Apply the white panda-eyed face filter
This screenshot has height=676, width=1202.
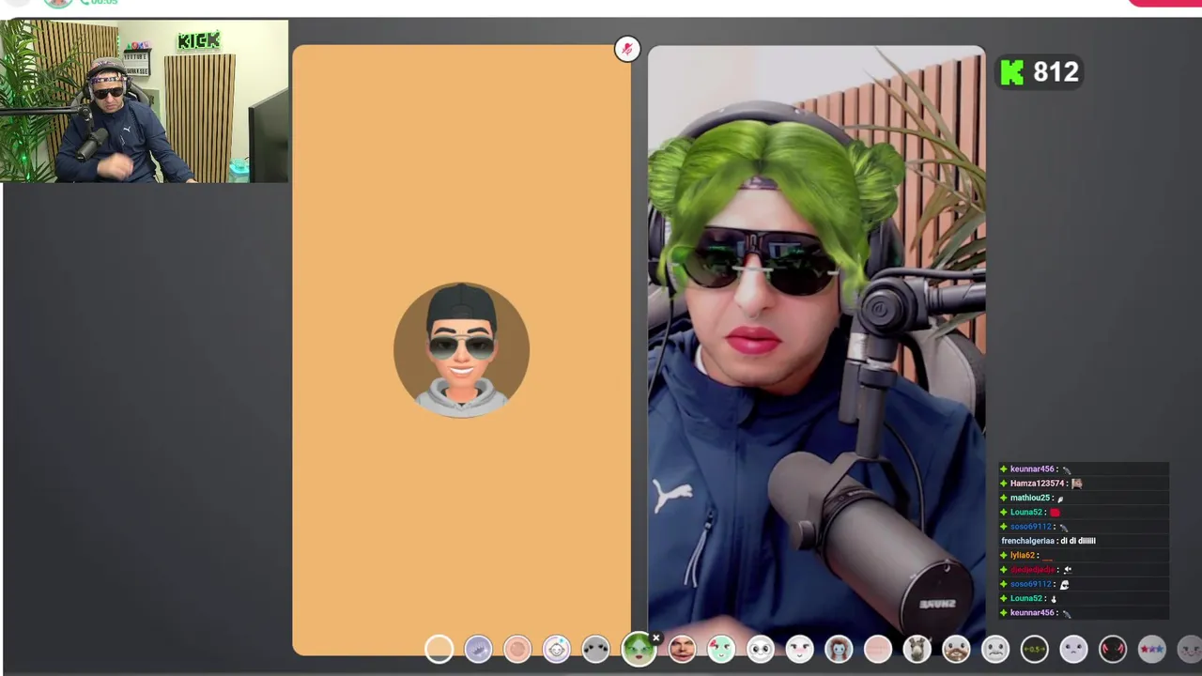click(x=761, y=649)
